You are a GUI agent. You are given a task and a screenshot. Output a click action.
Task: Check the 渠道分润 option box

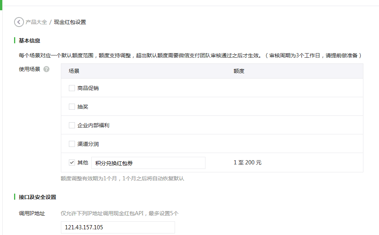[72, 144]
